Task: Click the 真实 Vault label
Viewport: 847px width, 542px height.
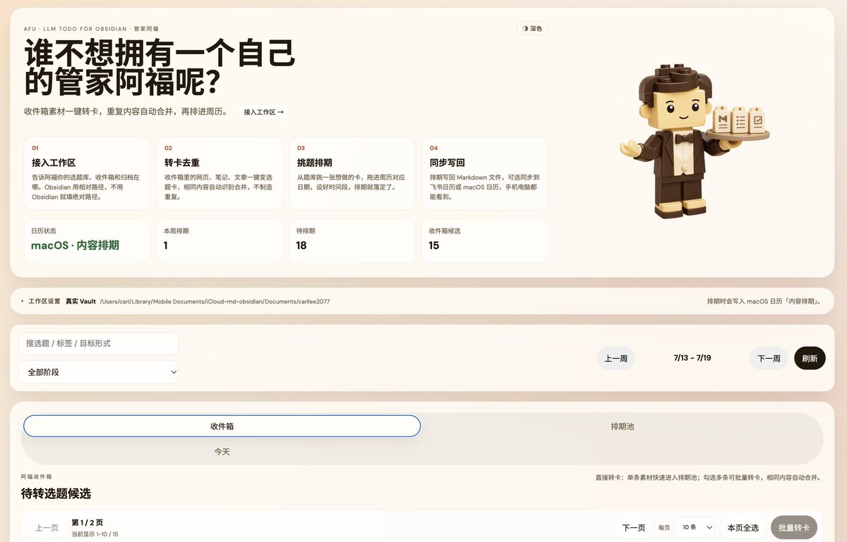Action: (80, 302)
